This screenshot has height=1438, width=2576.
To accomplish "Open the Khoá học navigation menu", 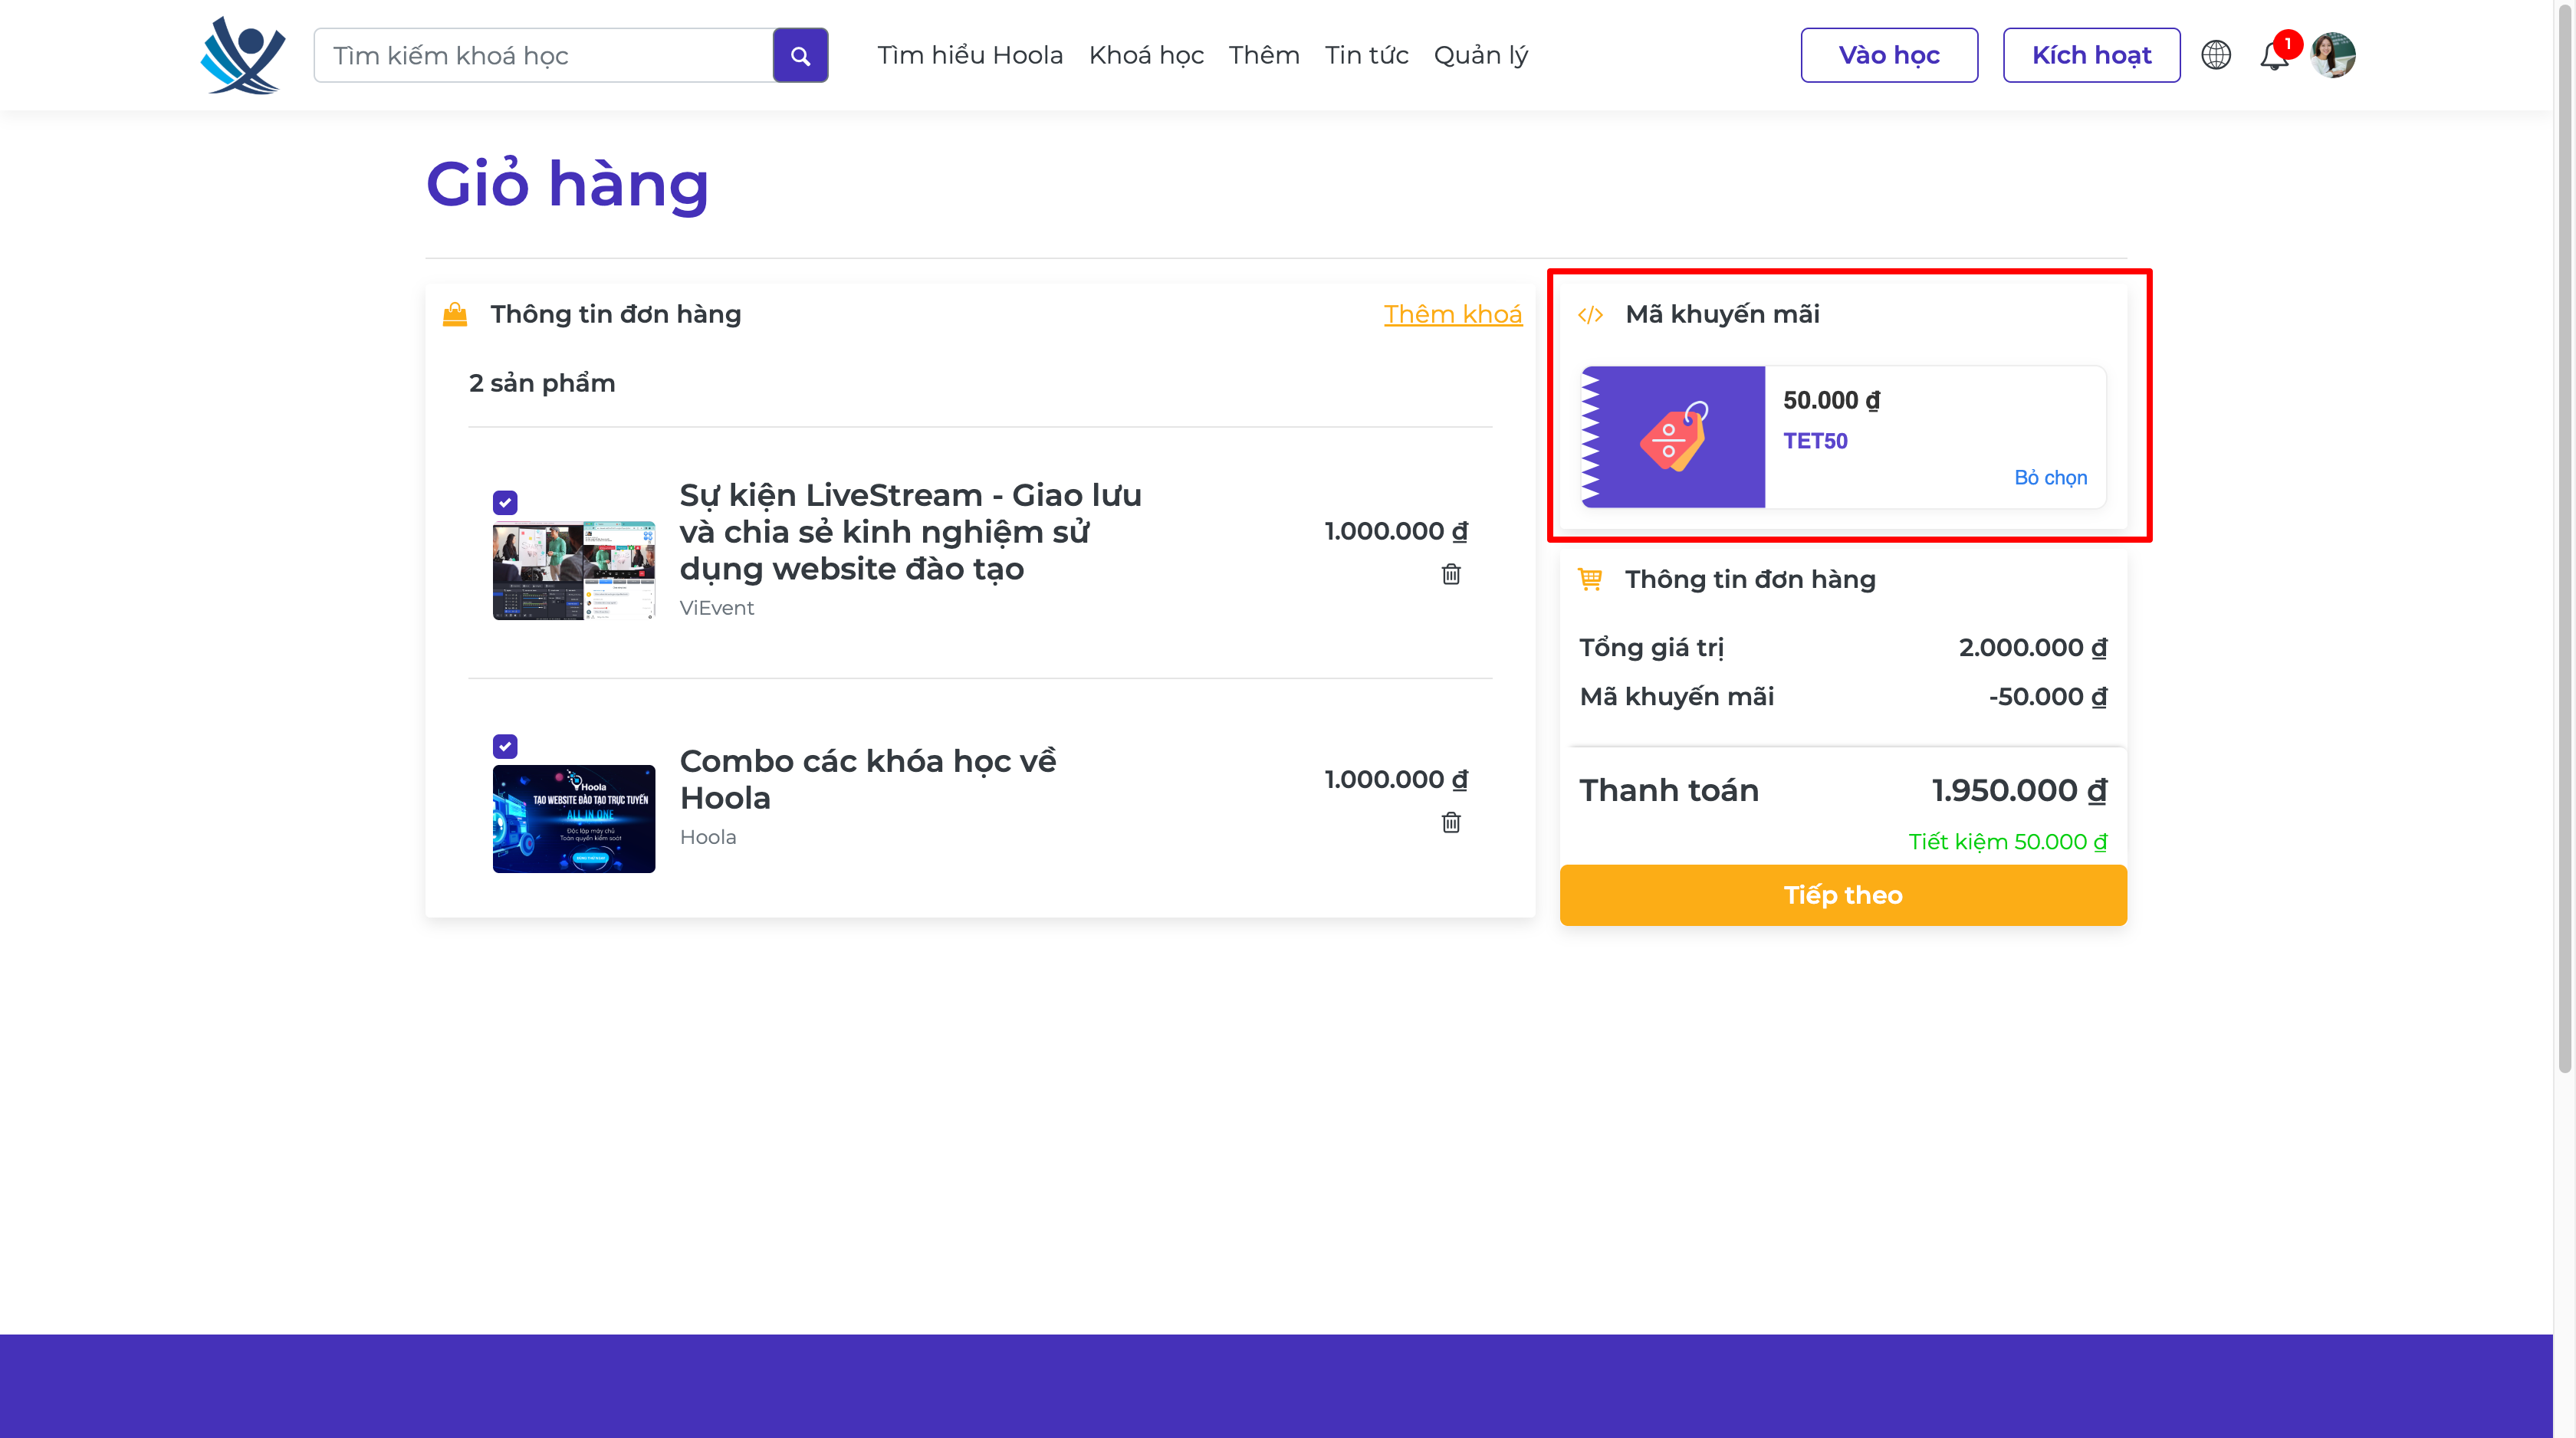I will (1146, 55).
